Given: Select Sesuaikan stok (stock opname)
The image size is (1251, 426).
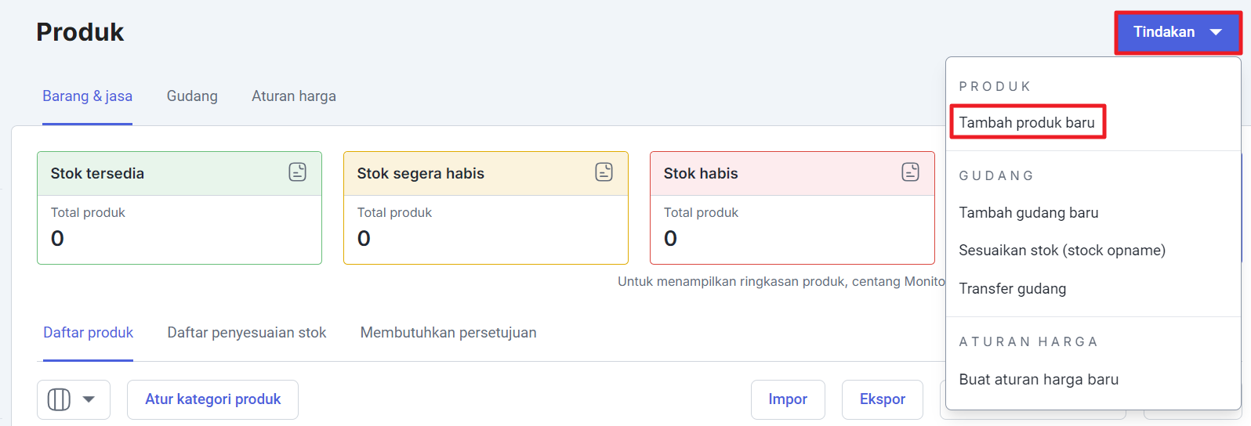Looking at the screenshot, I should coord(1062,251).
